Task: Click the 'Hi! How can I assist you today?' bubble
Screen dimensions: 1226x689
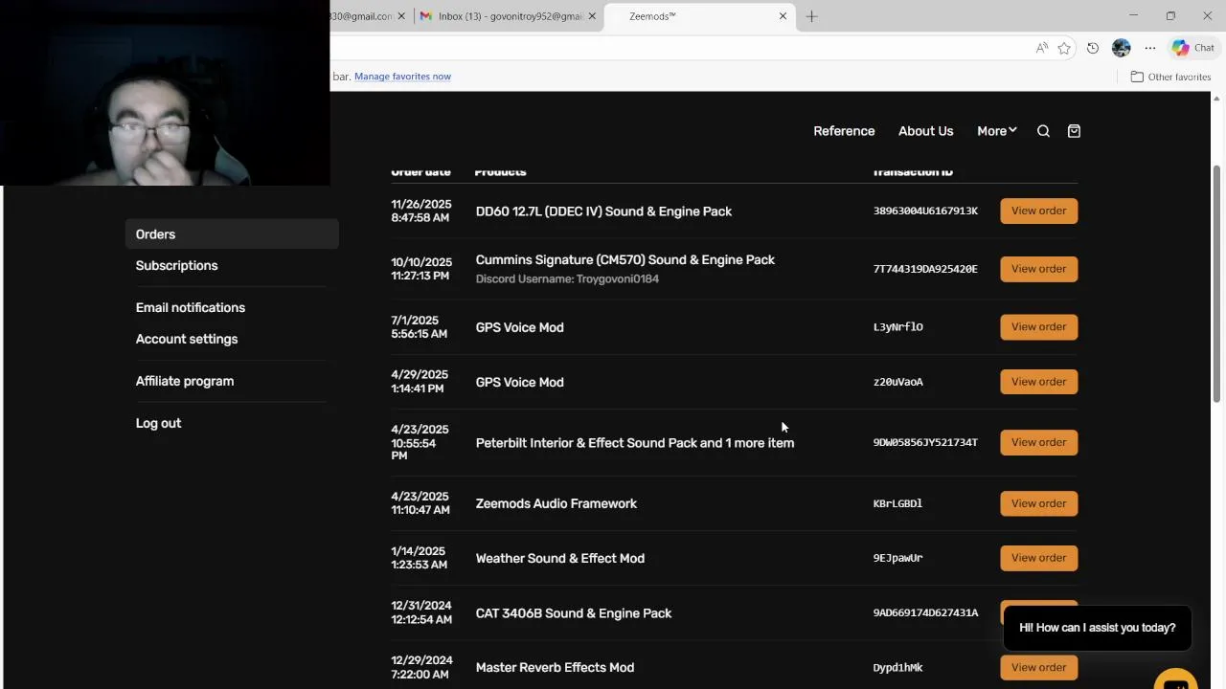Action: pos(1097,628)
